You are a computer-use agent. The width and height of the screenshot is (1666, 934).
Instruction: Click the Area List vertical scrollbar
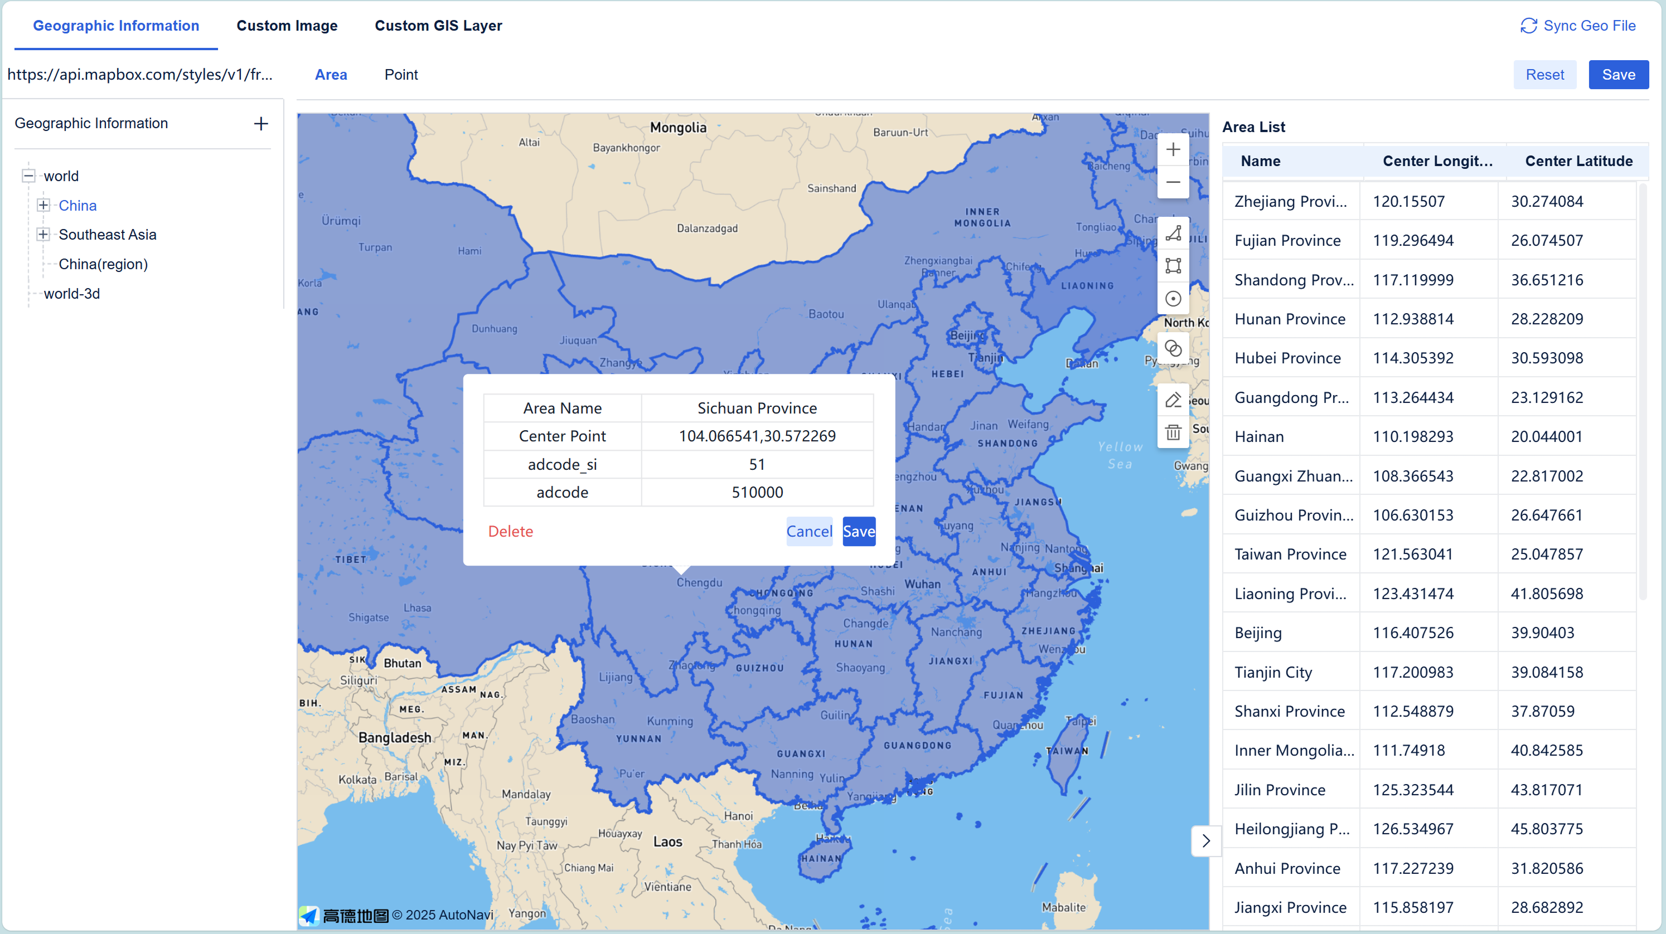pos(1642,392)
